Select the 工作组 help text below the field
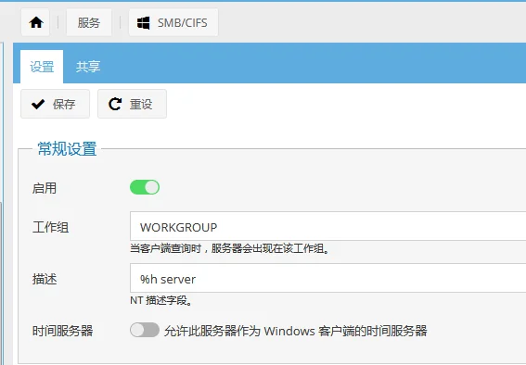 click(x=229, y=249)
